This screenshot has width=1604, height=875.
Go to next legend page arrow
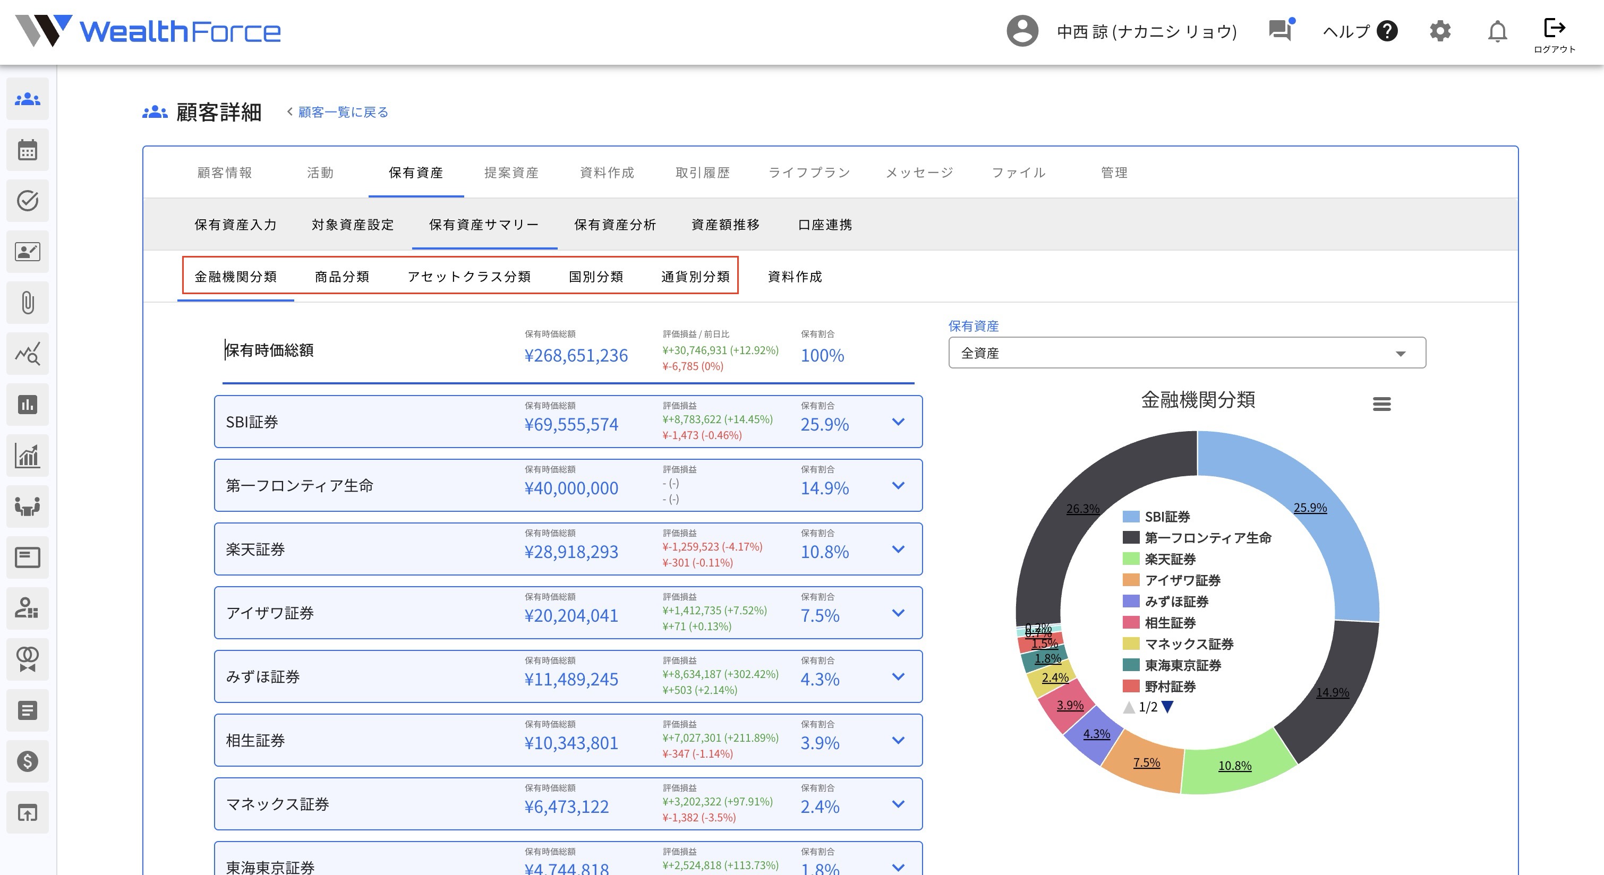tap(1167, 707)
